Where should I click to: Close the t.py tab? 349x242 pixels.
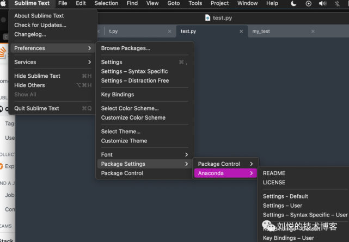170,32
